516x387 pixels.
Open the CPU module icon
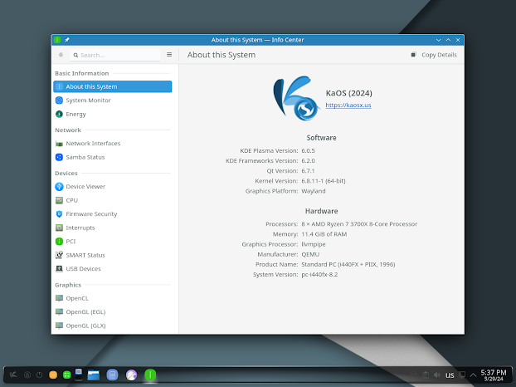[59, 200]
